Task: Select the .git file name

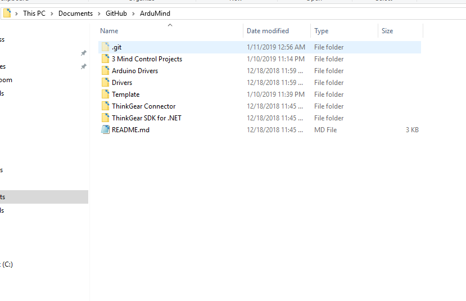Action: click(x=117, y=47)
